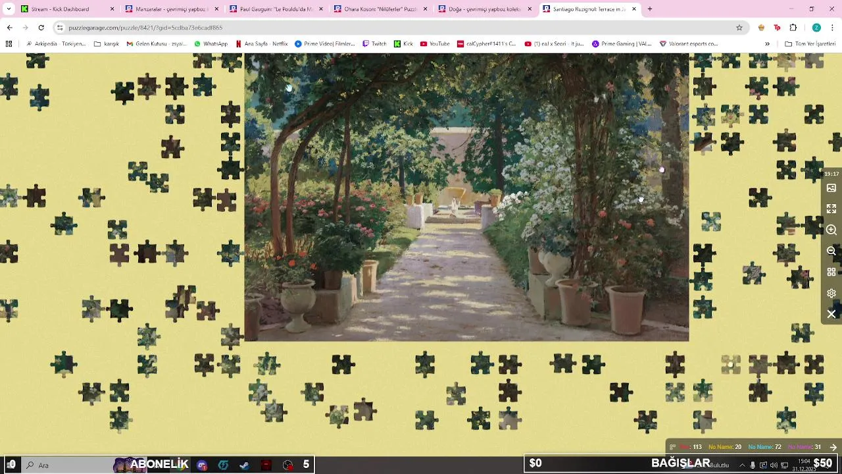The width and height of the screenshot is (842, 474).
Task: Zoom out of the puzzle
Action: pyautogui.click(x=831, y=251)
